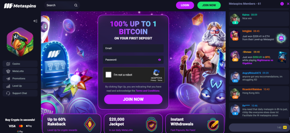Viewport: 290px width, 133px height.
Task: Click the GIF icon in chat
Action: (x=285, y=128)
